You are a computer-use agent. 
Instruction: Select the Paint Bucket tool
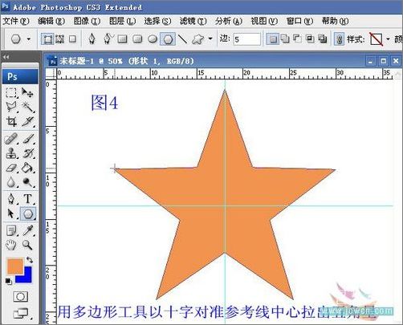coord(27,168)
